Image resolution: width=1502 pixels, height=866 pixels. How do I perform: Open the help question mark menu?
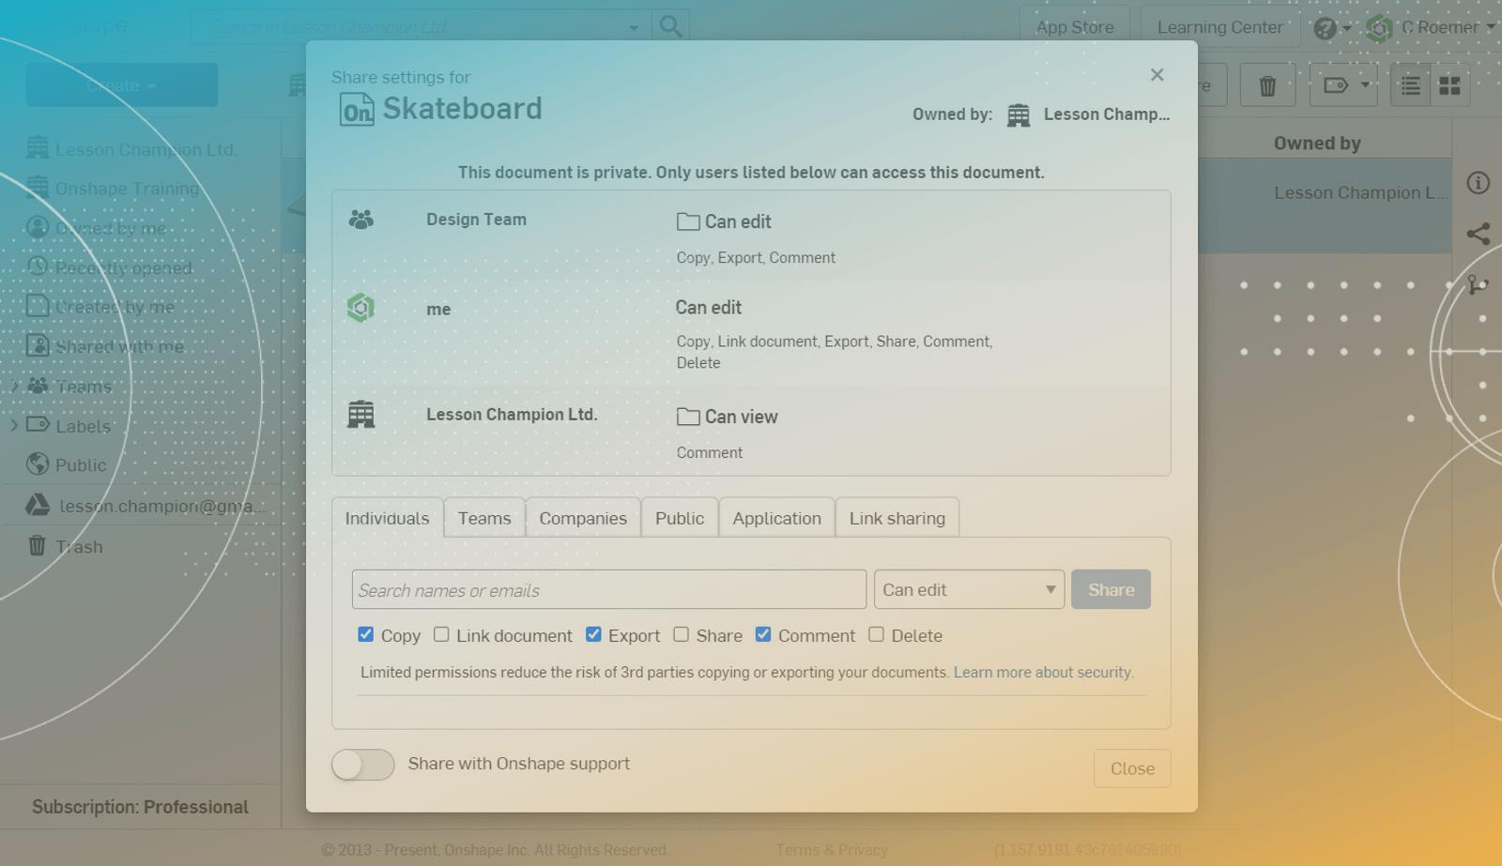coord(1326,28)
